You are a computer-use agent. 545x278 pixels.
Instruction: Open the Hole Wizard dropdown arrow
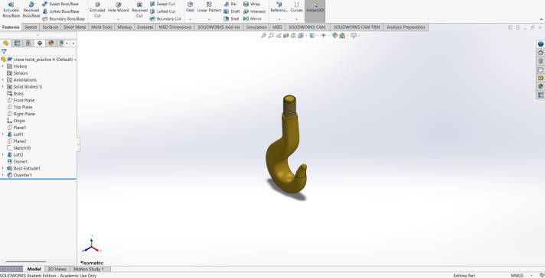[119, 19]
